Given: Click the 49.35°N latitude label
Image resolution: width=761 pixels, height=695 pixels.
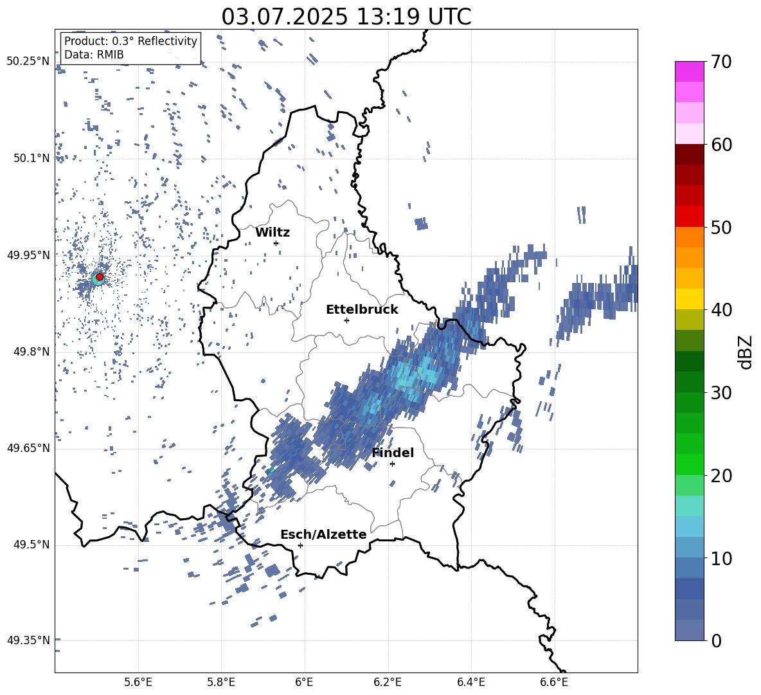Looking at the screenshot, I should point(28,640).
